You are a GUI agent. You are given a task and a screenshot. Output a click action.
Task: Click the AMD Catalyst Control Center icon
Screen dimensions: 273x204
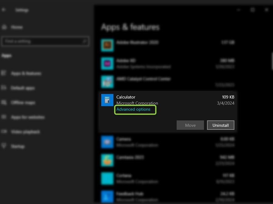(107, 82)
